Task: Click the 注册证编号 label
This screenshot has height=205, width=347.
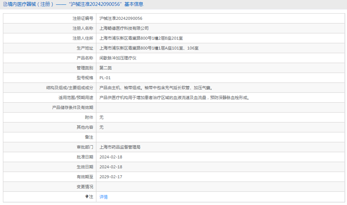Action: (83, 18)
